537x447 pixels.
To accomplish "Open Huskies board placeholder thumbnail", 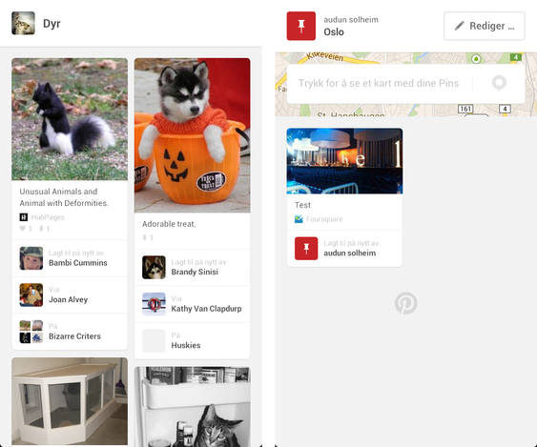I will [x=154, y=340].
